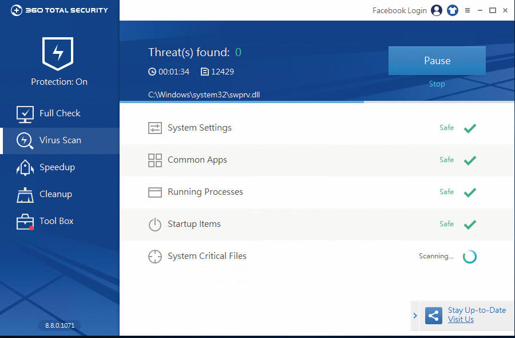
Task: Select the Running Processes row label
Action: (205, 192)
